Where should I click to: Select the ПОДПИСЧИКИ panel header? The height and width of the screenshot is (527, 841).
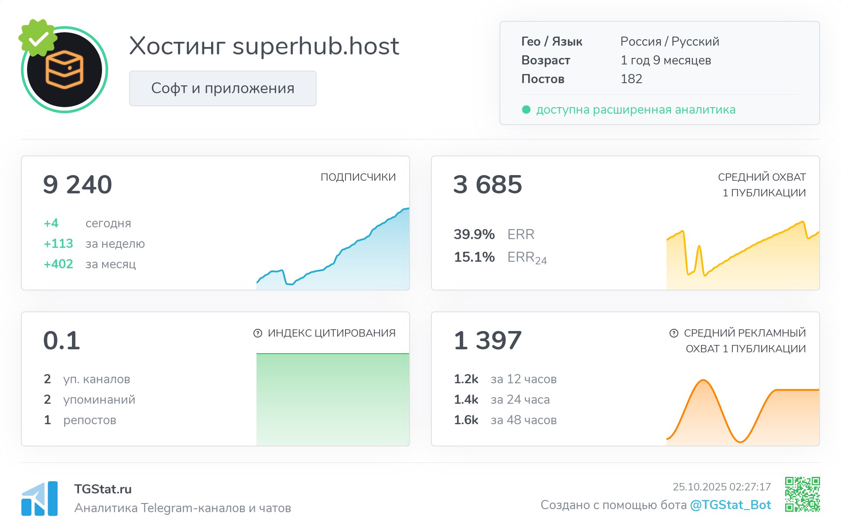coord(358,176)
